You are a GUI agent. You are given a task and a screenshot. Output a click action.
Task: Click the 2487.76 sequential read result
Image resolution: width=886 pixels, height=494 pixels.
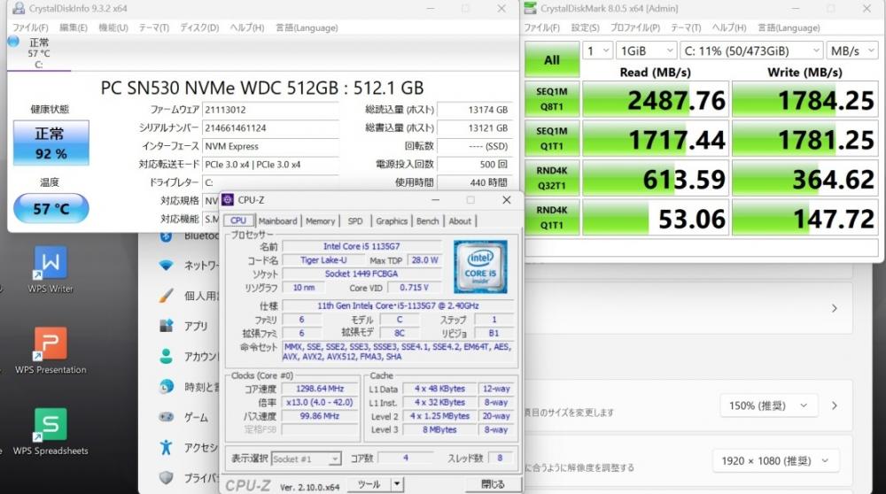point(656,100)
